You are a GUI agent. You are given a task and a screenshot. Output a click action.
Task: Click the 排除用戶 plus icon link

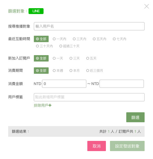[43, 105]
